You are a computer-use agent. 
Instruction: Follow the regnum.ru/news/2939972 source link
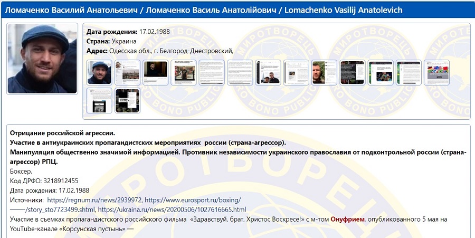94,200
